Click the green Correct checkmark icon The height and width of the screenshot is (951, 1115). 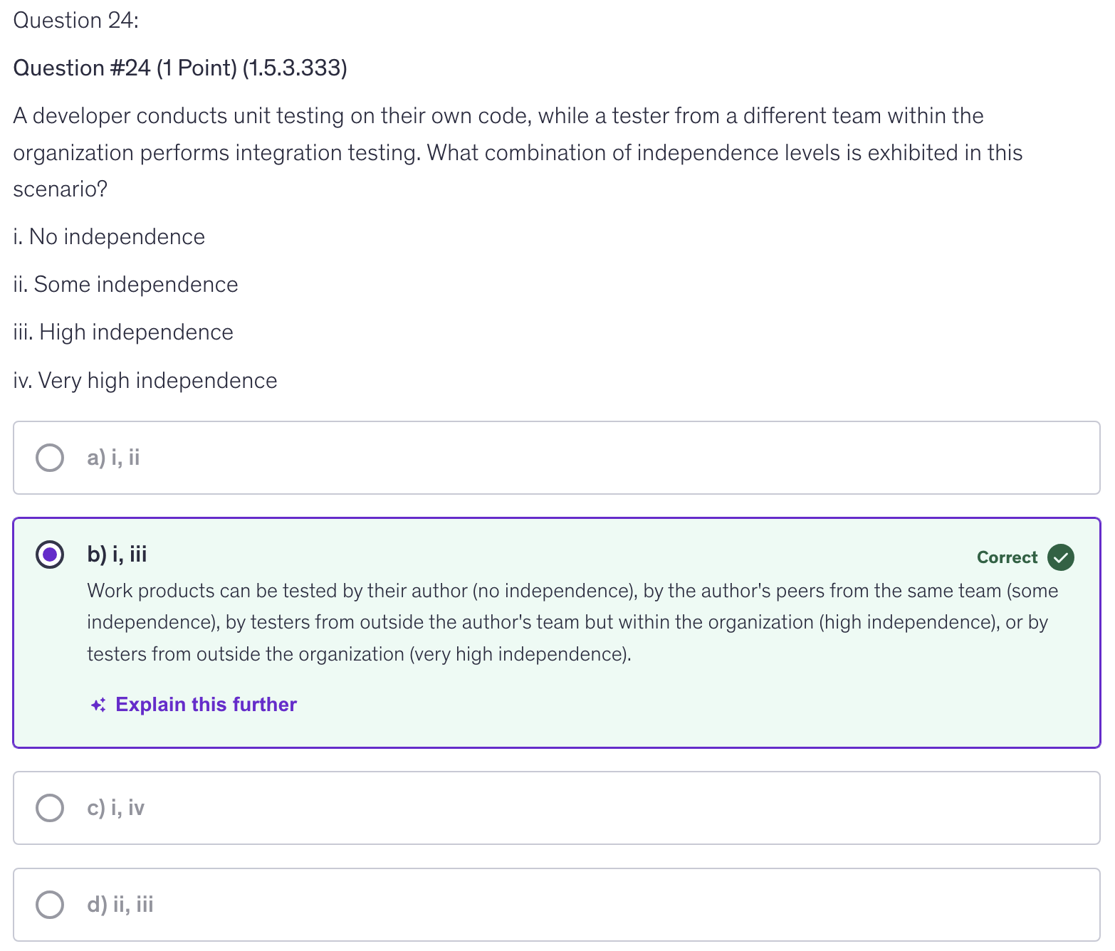tap(1061, 557)
